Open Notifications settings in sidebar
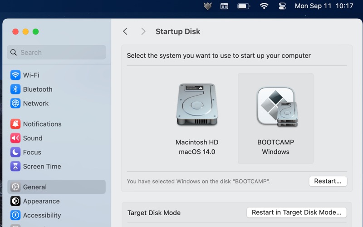This screenshot has height=227, width=363. (x=56, y=124)
